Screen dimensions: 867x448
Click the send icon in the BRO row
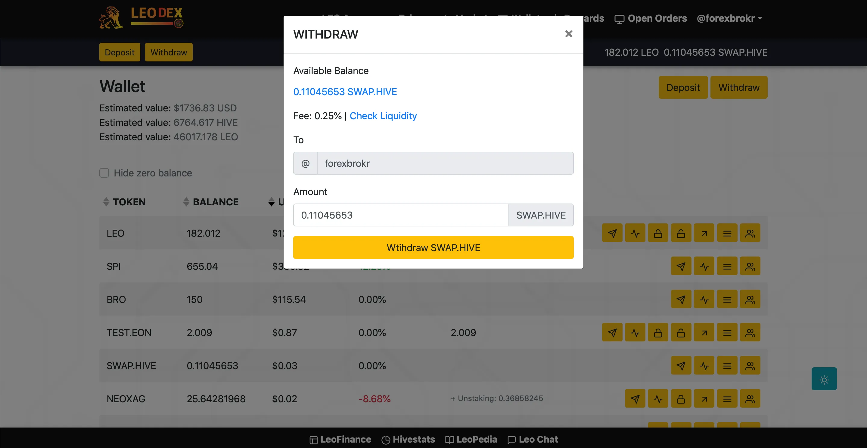click(681, 299)
